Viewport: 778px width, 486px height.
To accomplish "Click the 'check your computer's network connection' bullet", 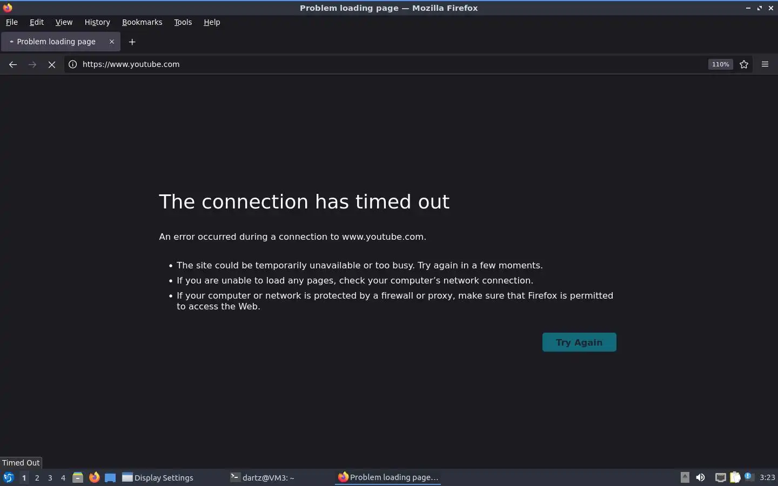I will pyautogui.click(x=355, y=280).
